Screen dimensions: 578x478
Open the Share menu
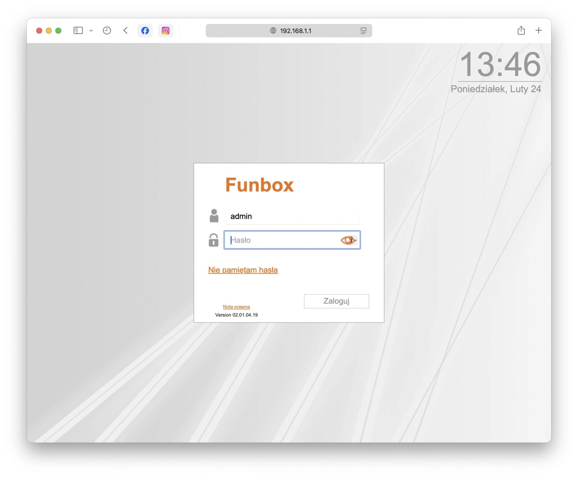coord(521,30)
